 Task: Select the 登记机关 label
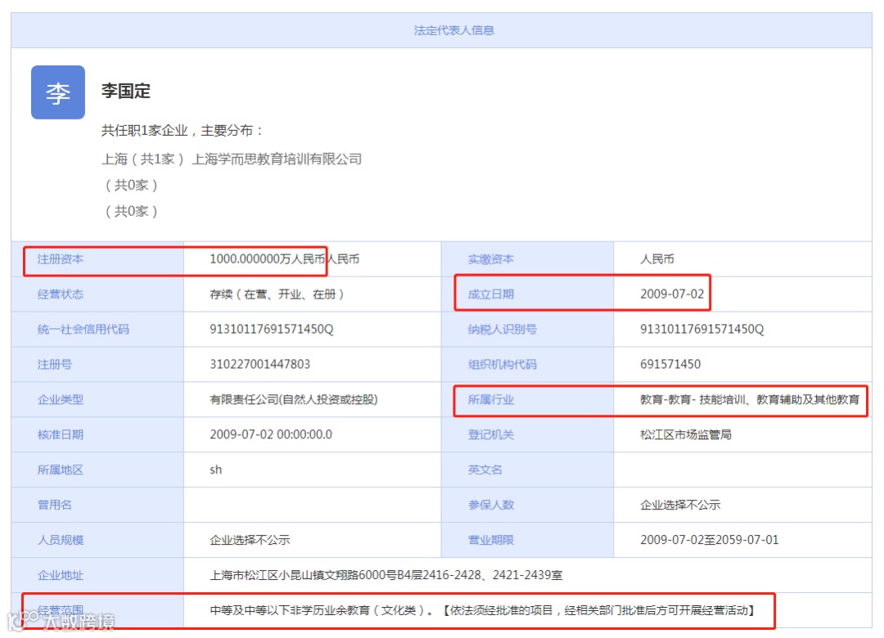click(490, 434)
